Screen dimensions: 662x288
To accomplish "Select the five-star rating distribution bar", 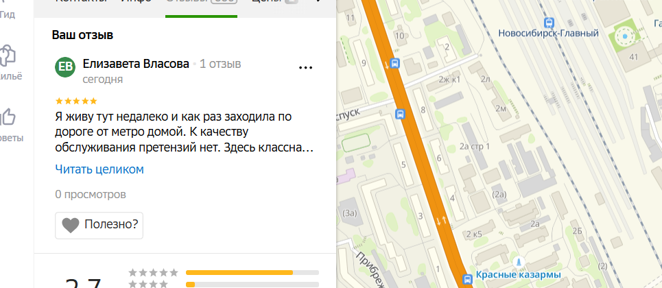I will tap(252, 272).
